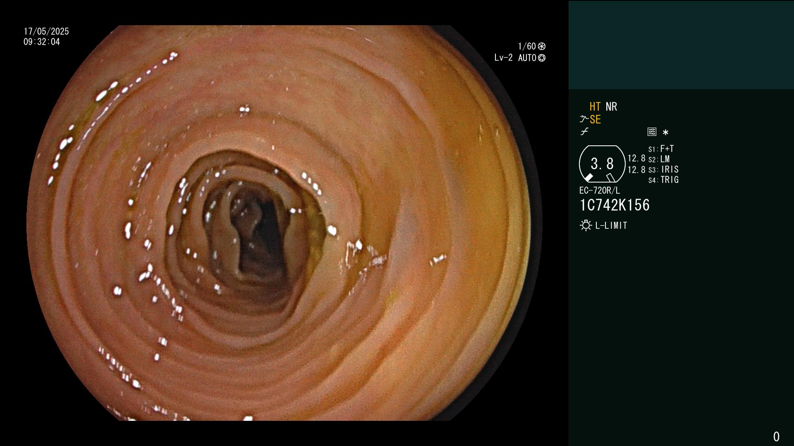The image size is (794, 446).
Task: Click the lower 12.8 value
Action: point(636,170)
